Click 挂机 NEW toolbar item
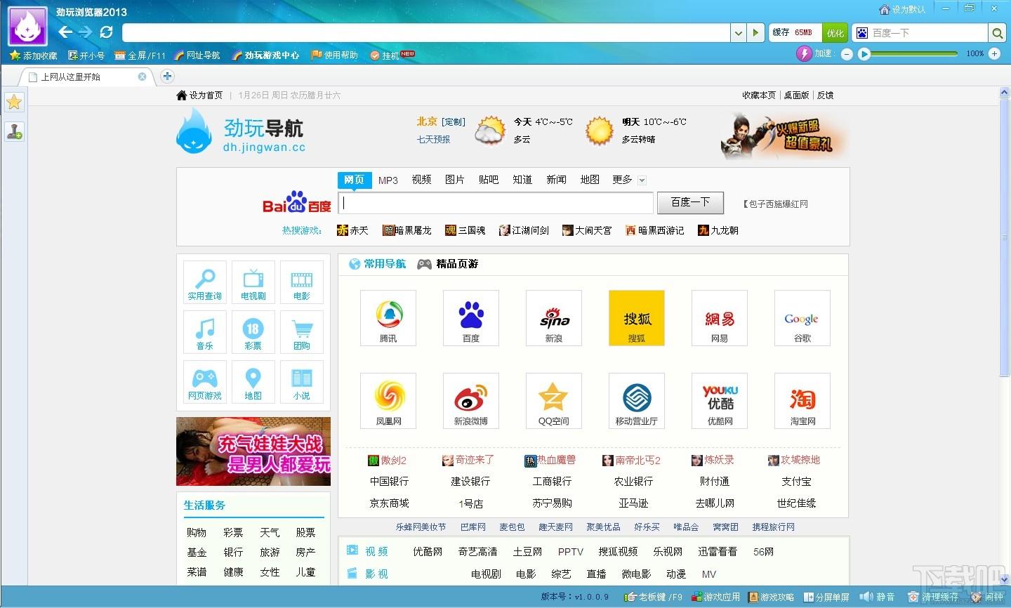This screenshot has width=1011, height=608. (392, 55)
